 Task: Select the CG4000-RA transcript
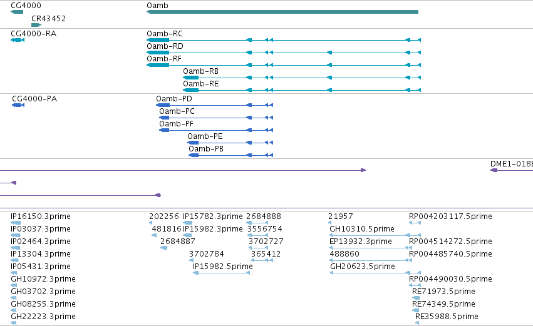point(34,34)
